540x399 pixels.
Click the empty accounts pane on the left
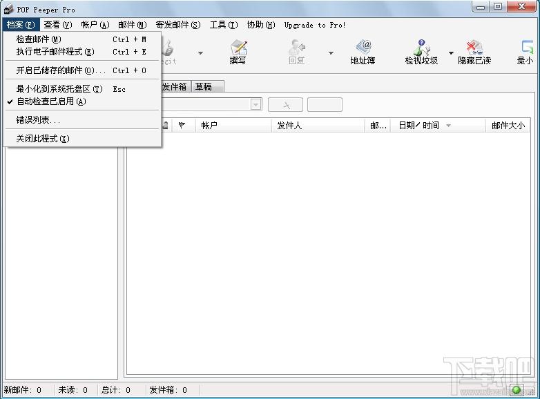(61, 262)
